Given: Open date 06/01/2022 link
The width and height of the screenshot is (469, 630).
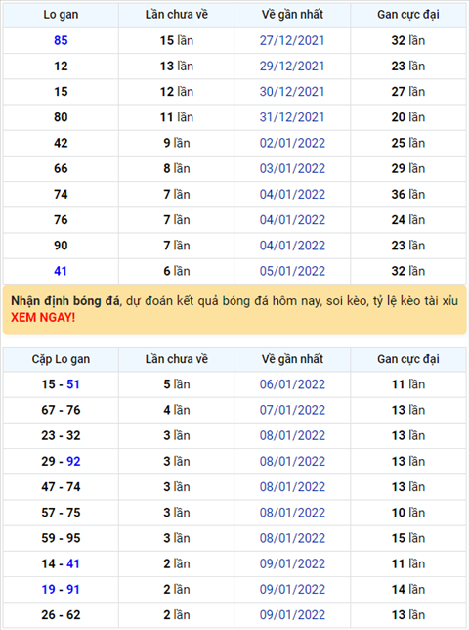Looking at the screenshot, I should point(292,384).
